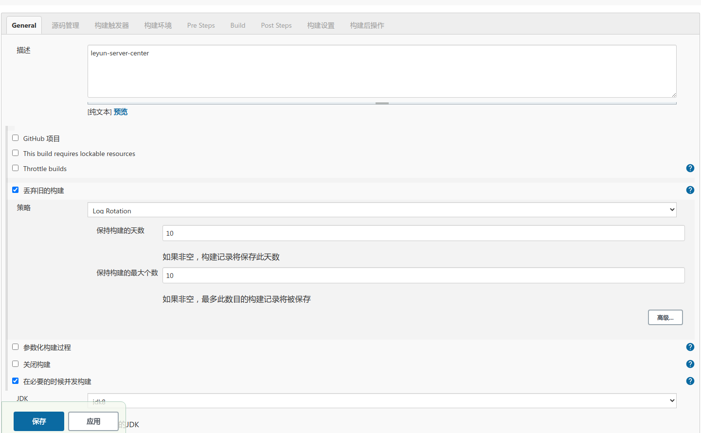Grab the description textarea resize handle bar
Viewport: 701px width, 433px height.
tap(382, 103)
